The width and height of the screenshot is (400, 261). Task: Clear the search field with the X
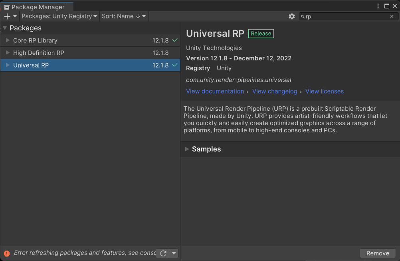(392, 16)
